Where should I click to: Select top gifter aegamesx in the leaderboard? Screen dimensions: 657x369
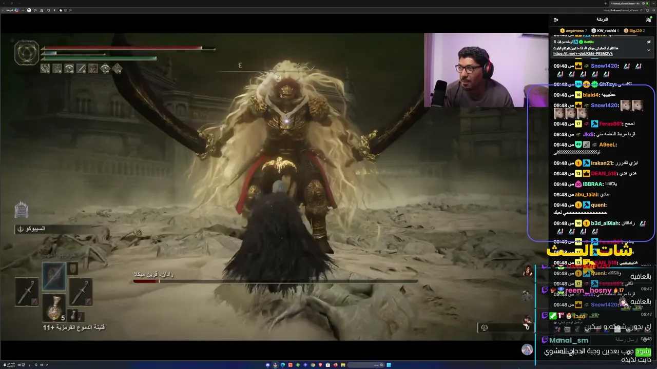click(x=573, y=31)
